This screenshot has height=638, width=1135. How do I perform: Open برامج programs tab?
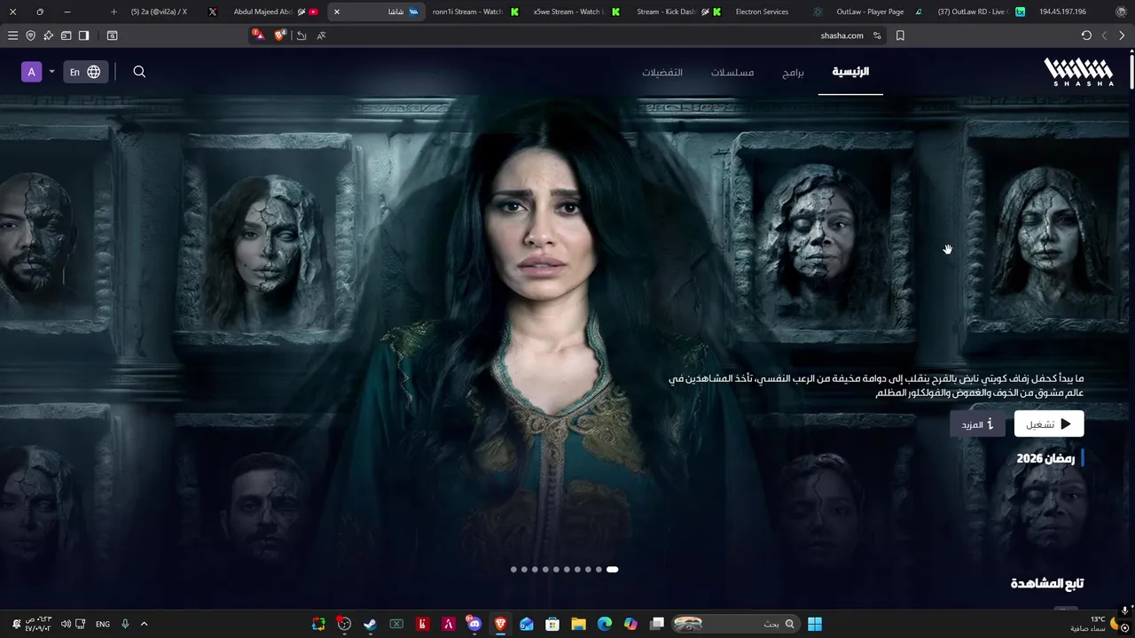pos(793,72)
